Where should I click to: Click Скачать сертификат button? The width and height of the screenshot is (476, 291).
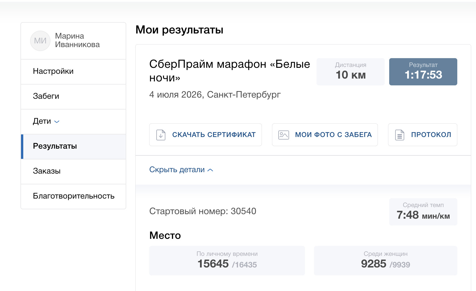click(205, 135)
